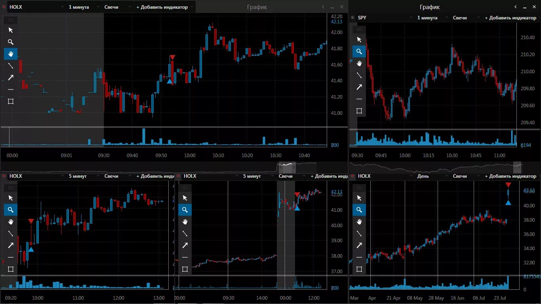The height and width of the screenshot is (304, 541).
Task: Click Добавить индикатор in bottom-left HOLX 5 минут chart
Action: pyautogui.click(x=155, y=176)
